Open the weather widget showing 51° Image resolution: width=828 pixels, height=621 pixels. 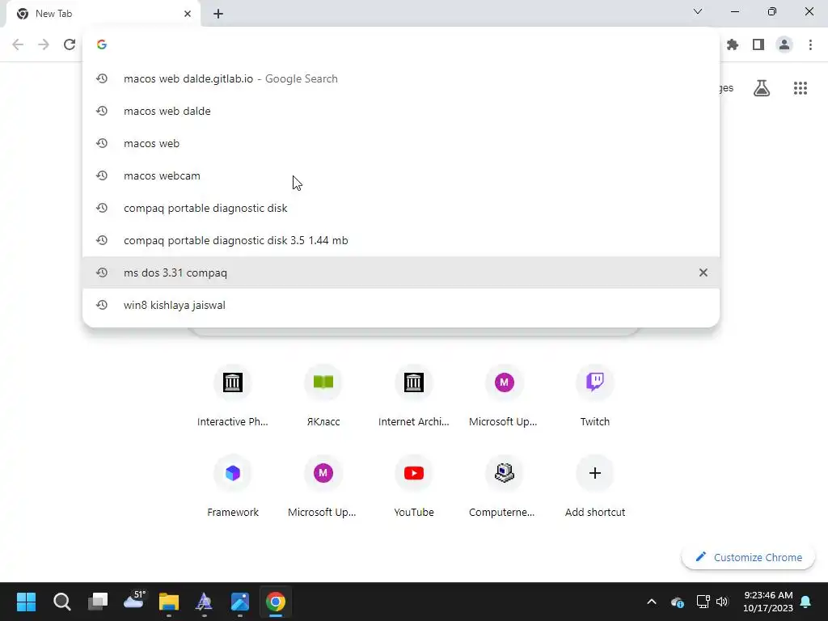[133, 601]
